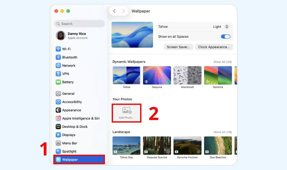Select the Accessibility icon
The width and height of the screenshot is (287, 170).
click(58, 102)
